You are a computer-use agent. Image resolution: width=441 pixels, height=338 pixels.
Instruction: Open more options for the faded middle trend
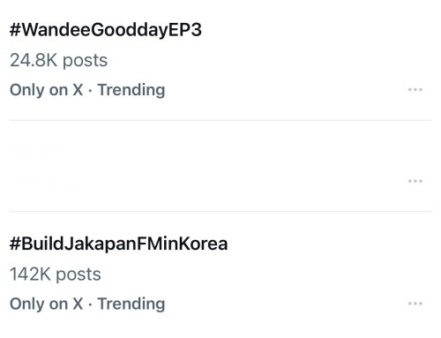click(415, 181)
